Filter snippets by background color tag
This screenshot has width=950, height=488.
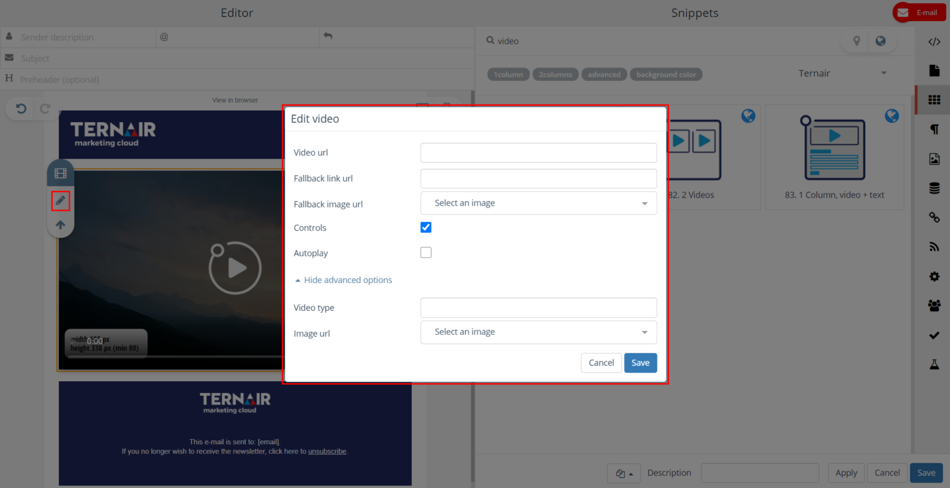pos(666,75)
